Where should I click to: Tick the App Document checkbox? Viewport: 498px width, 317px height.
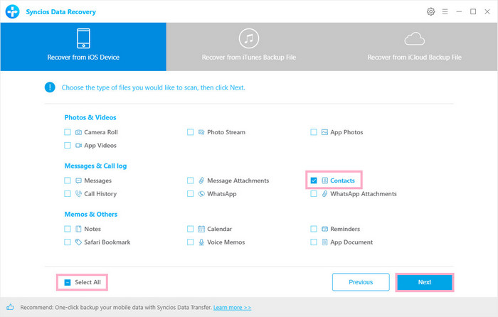pyautogui.click(x=314, y=242)
